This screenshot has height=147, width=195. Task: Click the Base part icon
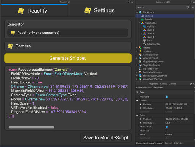pyautogui.click(x=145, y=41)
